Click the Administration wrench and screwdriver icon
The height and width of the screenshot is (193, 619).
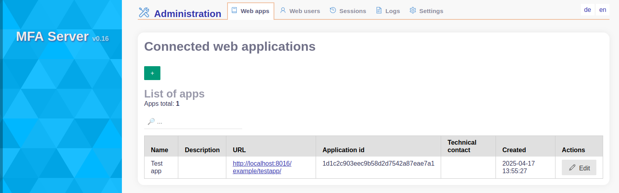click(x=144, y=13)
